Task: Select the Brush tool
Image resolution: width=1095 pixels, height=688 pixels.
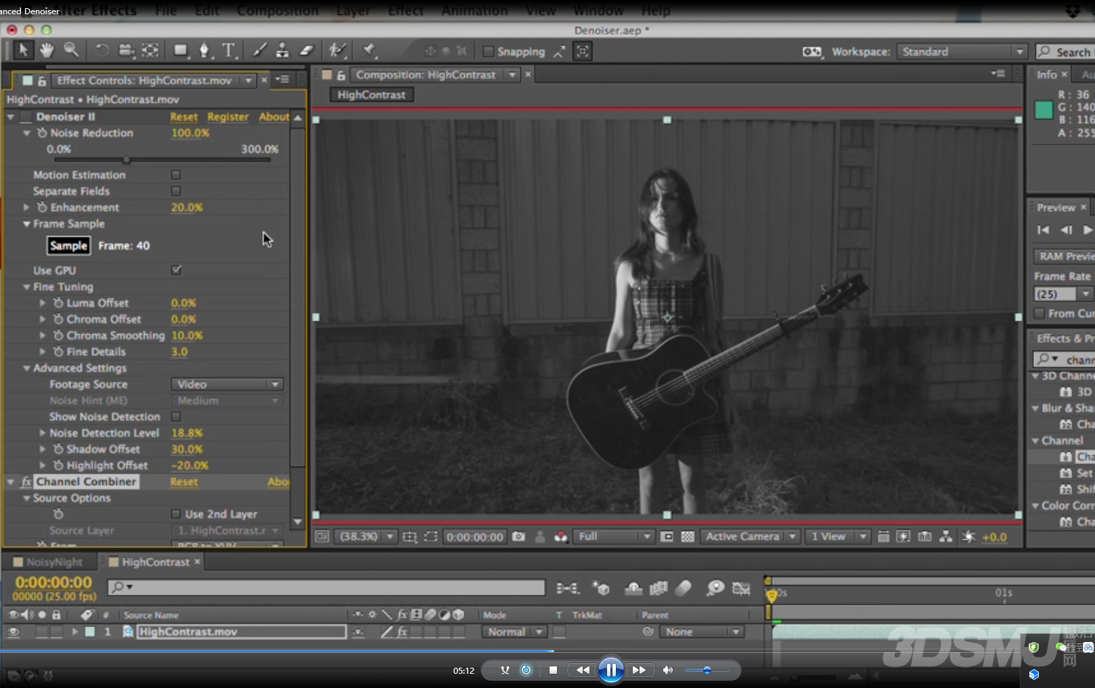Action: point(260,51)
